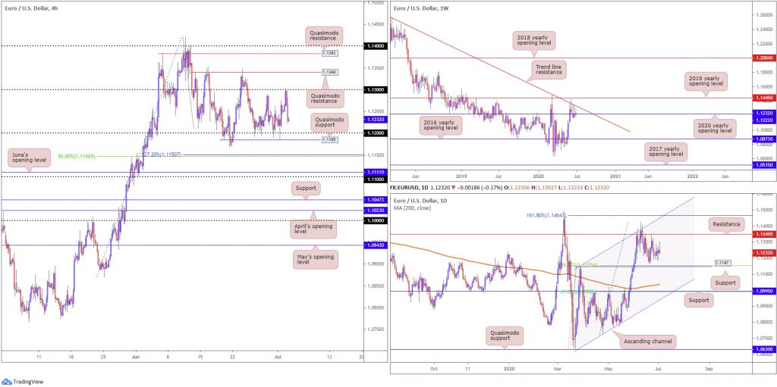The image size is (777, 387).
Task: Click the 'May's opening level' callout
Action: click(x=316, y=258)
